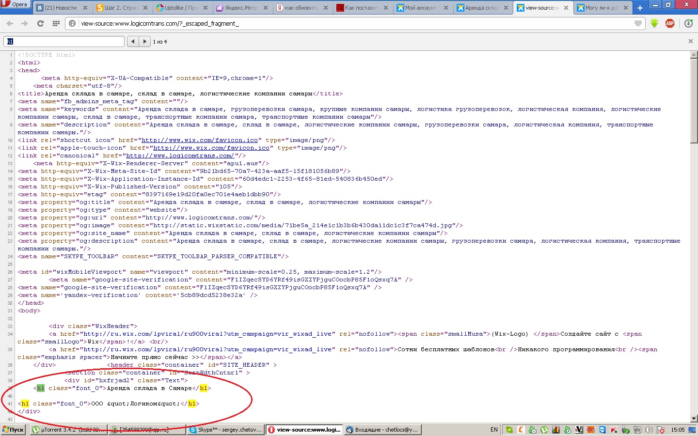Click the volume speaker tray icon
Viewport: 698px width, 436px height.
coord(649,429)
